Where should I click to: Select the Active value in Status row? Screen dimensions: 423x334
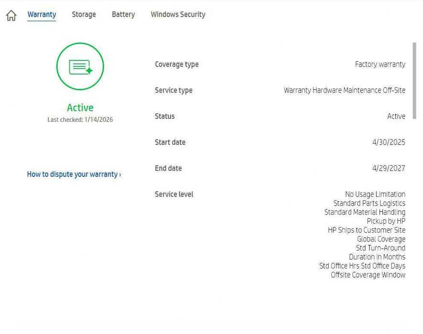[x=396, y=116]
